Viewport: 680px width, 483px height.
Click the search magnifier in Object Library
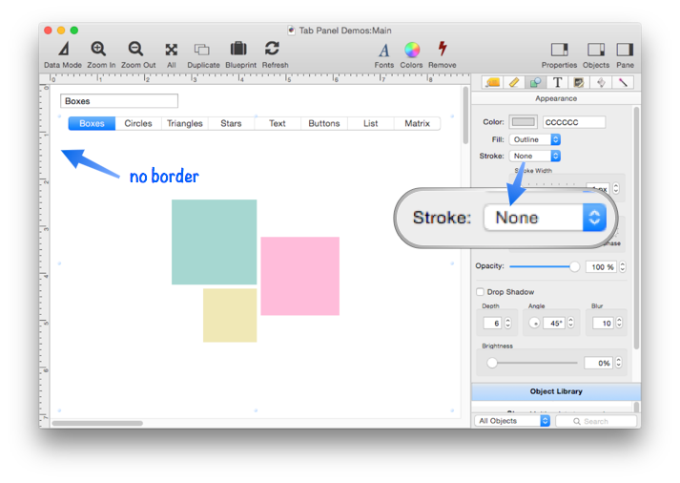(577, 421)
